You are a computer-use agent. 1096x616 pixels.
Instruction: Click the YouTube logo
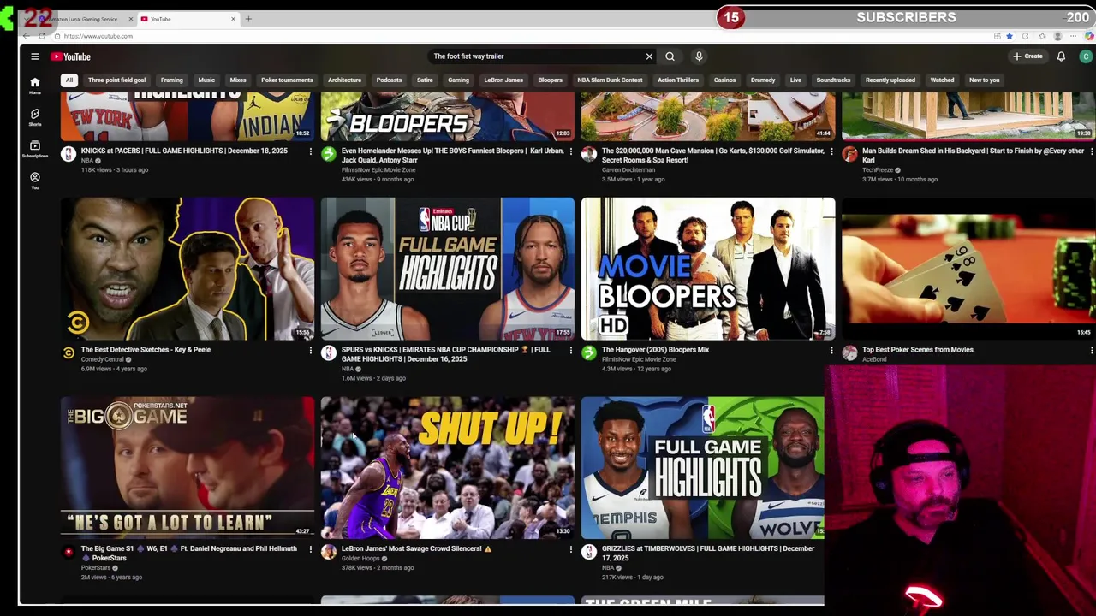point(70,56)
